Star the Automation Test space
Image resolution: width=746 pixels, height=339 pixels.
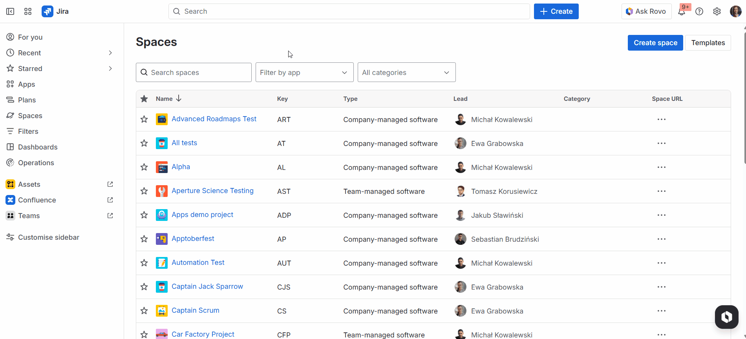click(144, 263)
